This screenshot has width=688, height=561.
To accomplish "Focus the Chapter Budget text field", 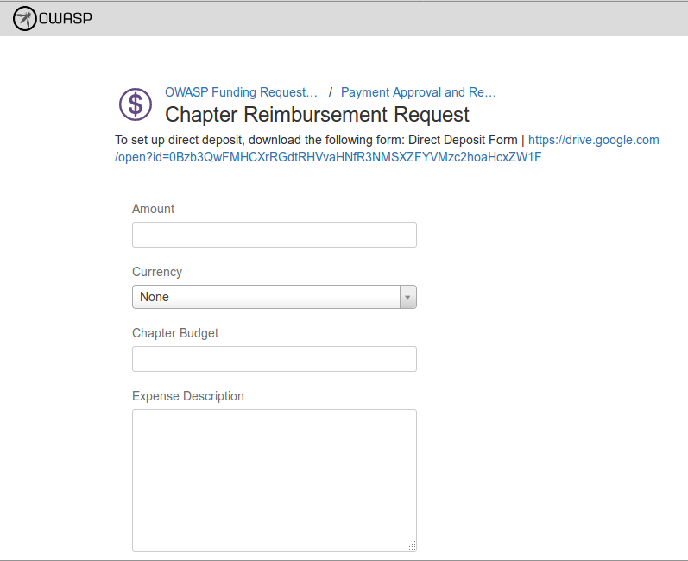I will pyautogui.click(x=274, y=359).
